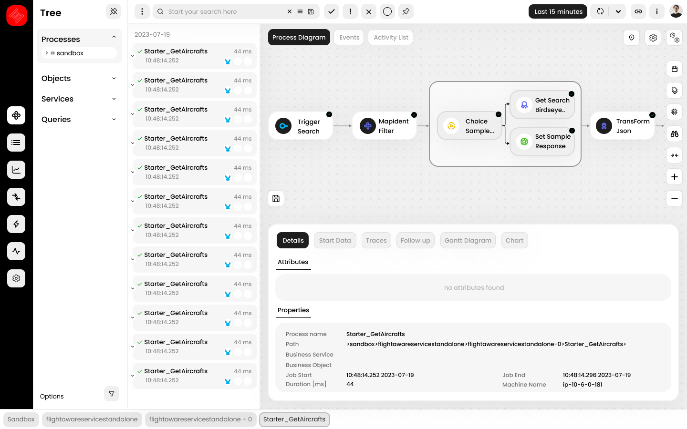Click the zoom in plus button
687x429 pixels.
click(x=674, y=177)
